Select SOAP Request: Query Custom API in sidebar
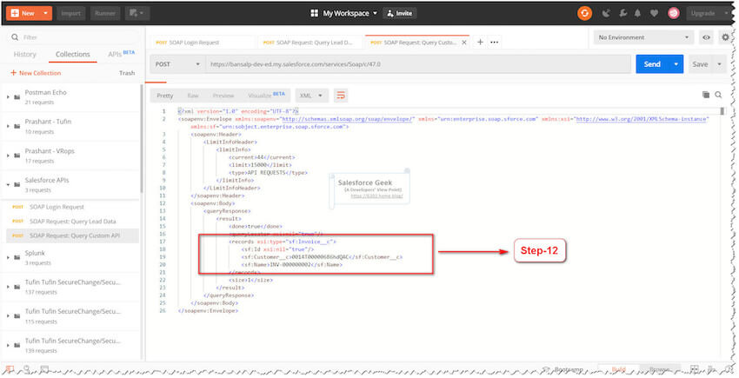The width and height of the screenshot is (739, 378). [x=70, y=235]
